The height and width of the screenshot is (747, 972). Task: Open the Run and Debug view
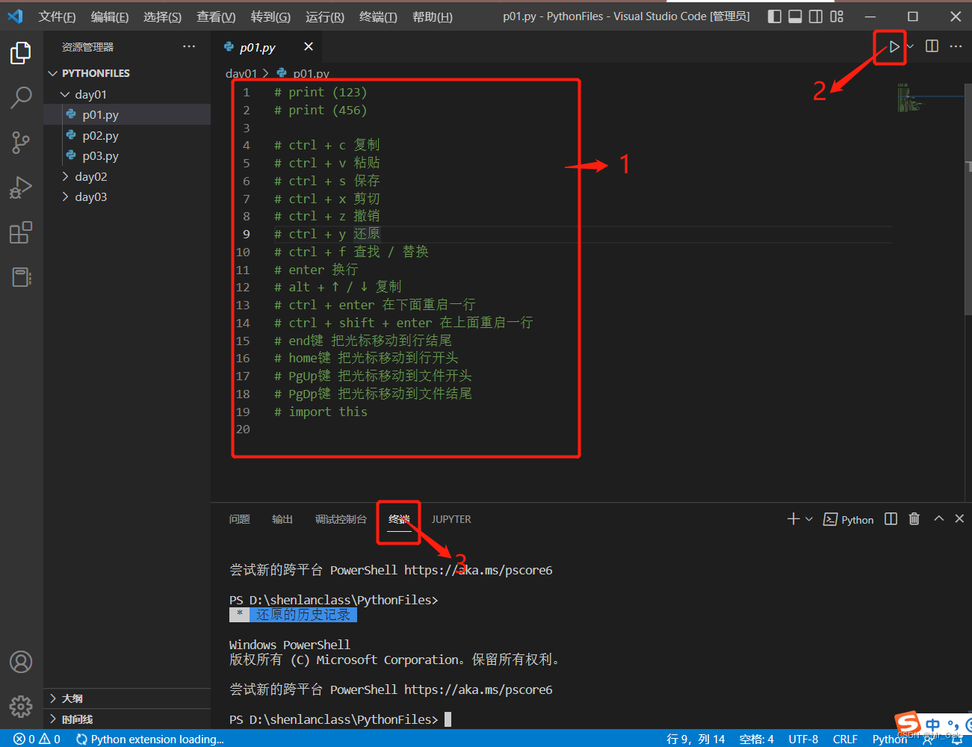(21, 187)
